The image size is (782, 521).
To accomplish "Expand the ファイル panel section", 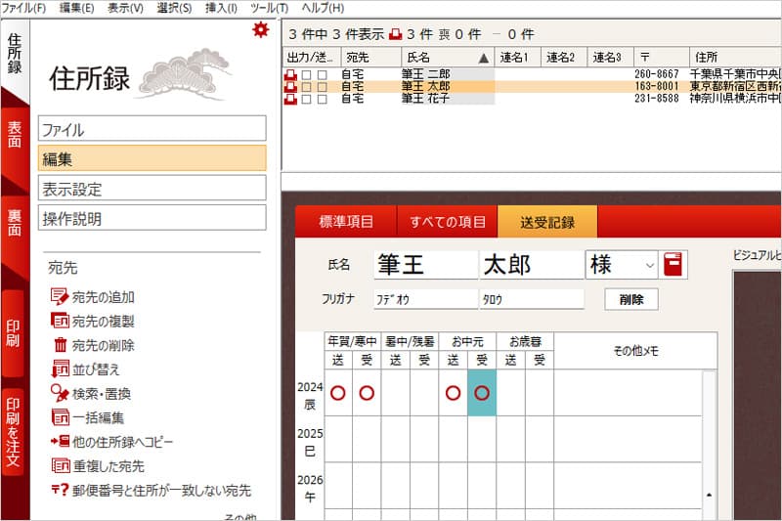I will pos(152,129).
